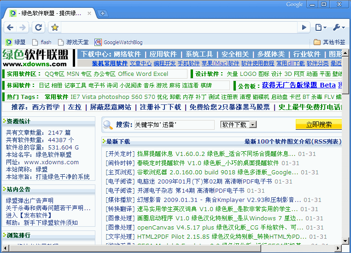Reload the page with refresh icon

point(39,28)
